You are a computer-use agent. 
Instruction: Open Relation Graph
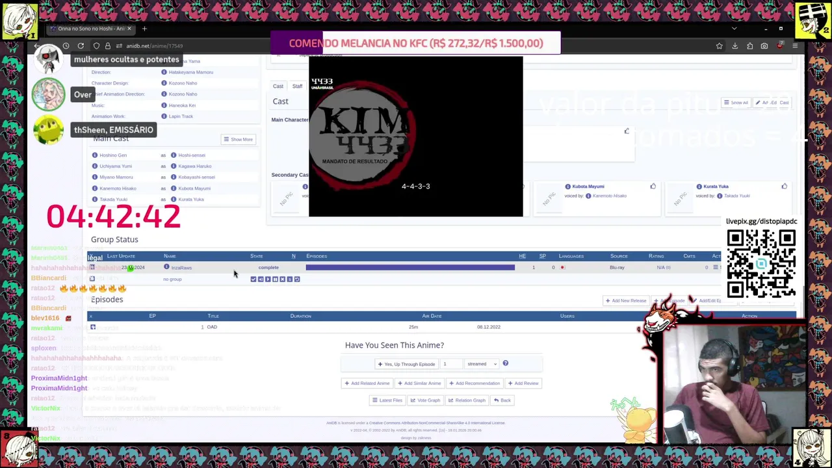pos(467,400)
